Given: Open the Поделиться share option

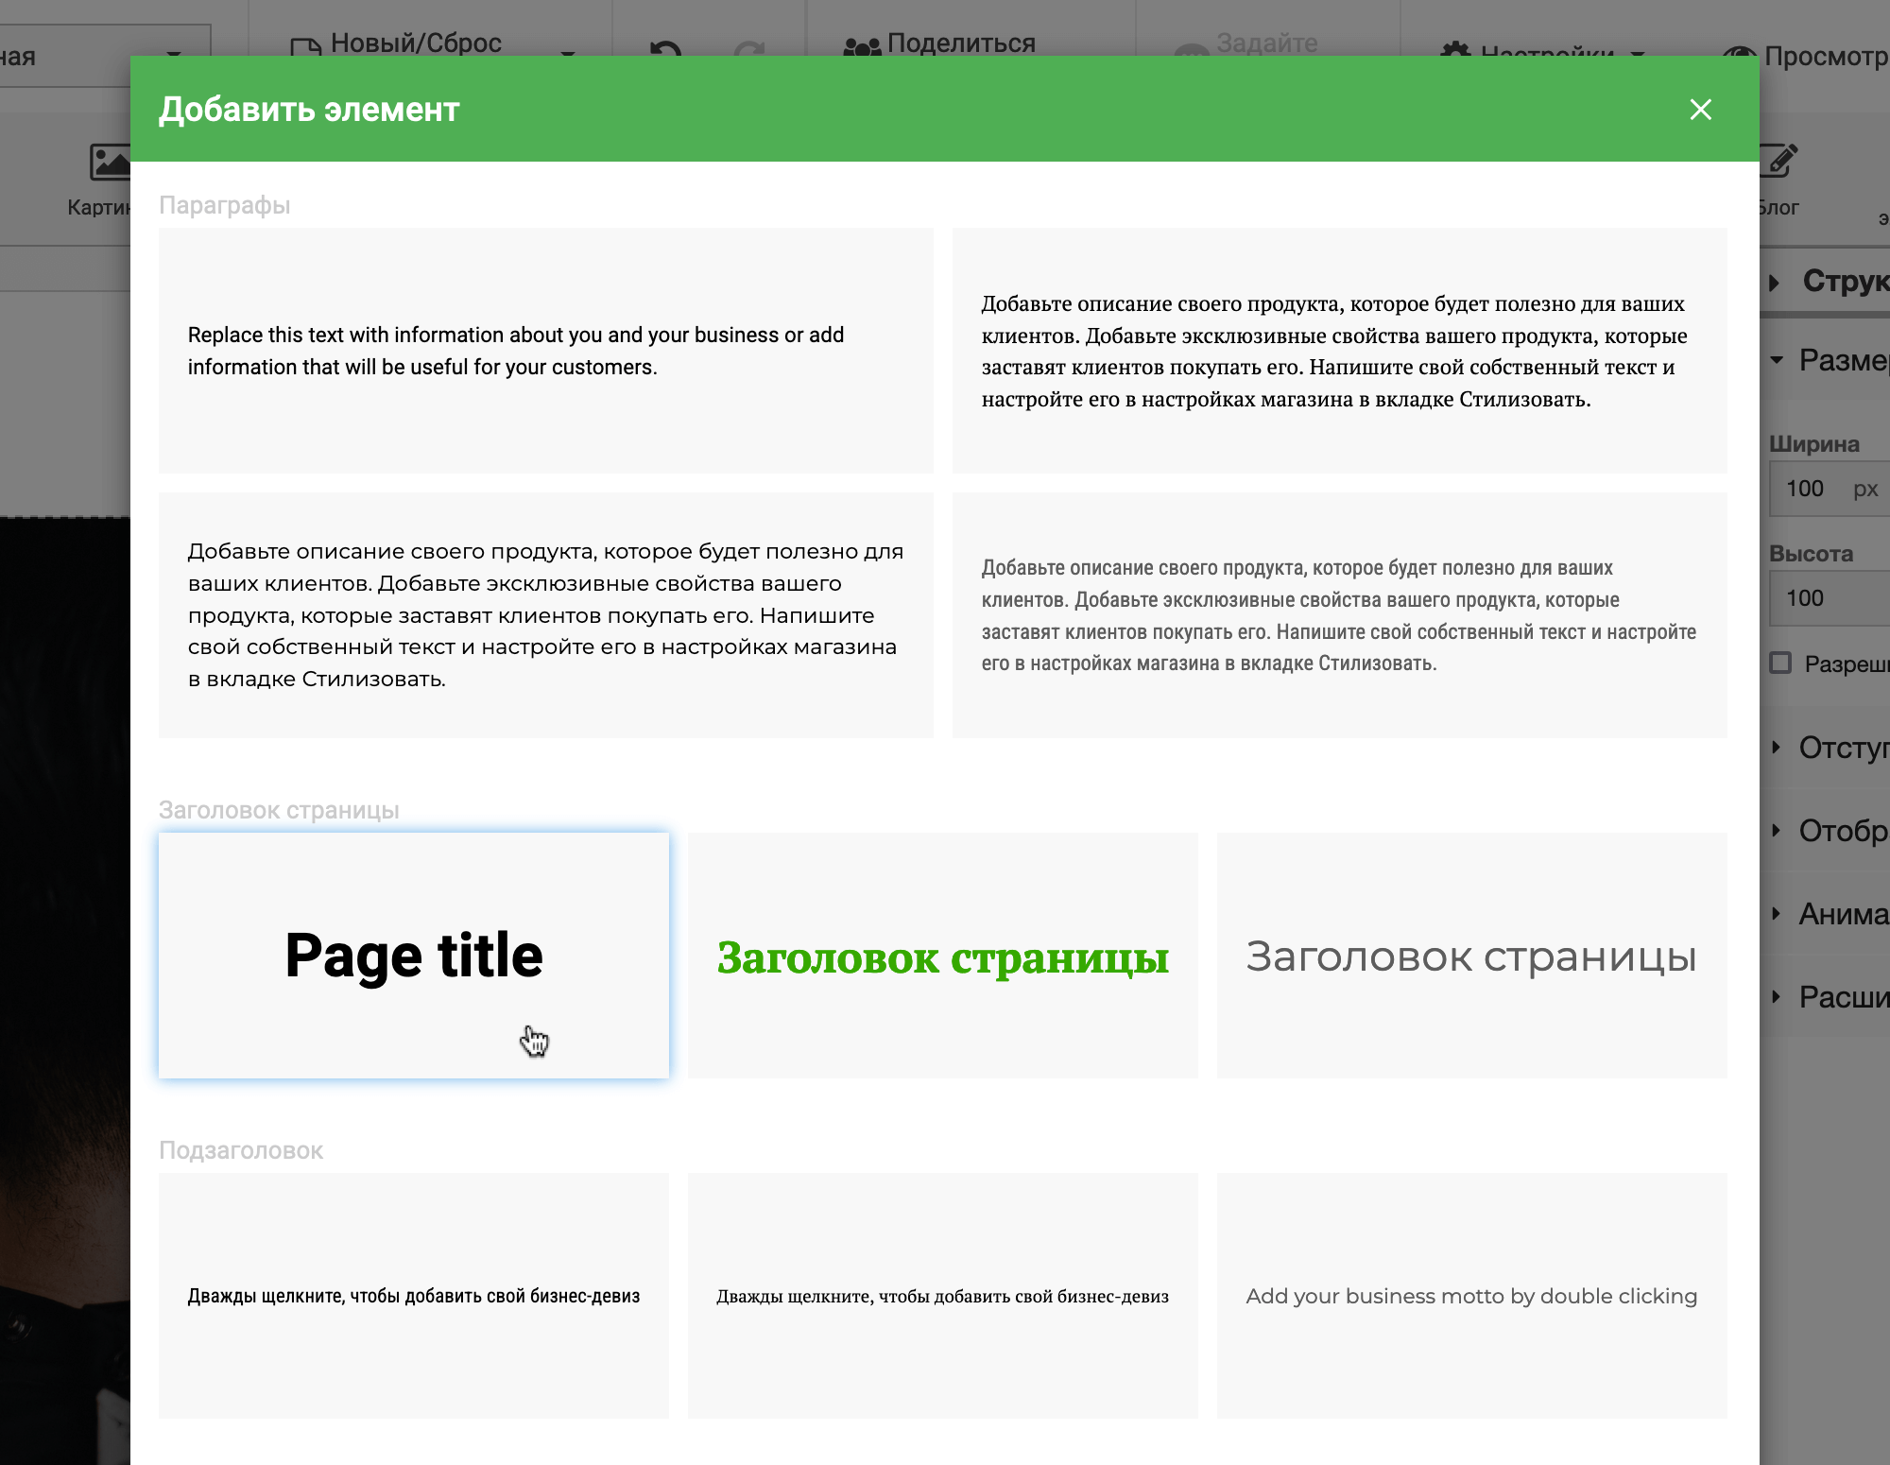Looking at the screenshot, I should tap(940, 43).
